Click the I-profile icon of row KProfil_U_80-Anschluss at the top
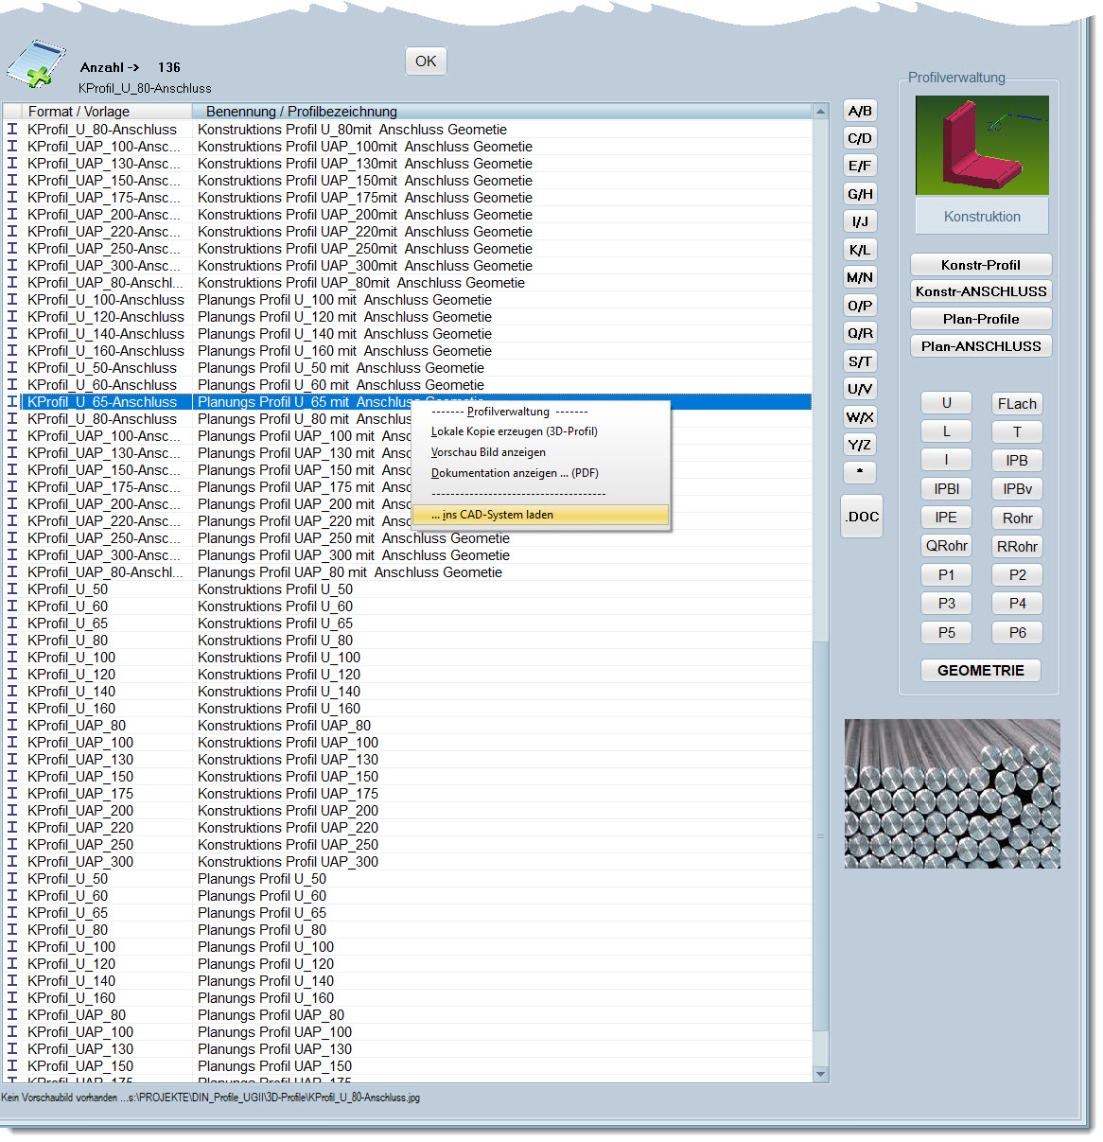The height and width of the screenshot is (1142, 1103). tap(12, 130)
